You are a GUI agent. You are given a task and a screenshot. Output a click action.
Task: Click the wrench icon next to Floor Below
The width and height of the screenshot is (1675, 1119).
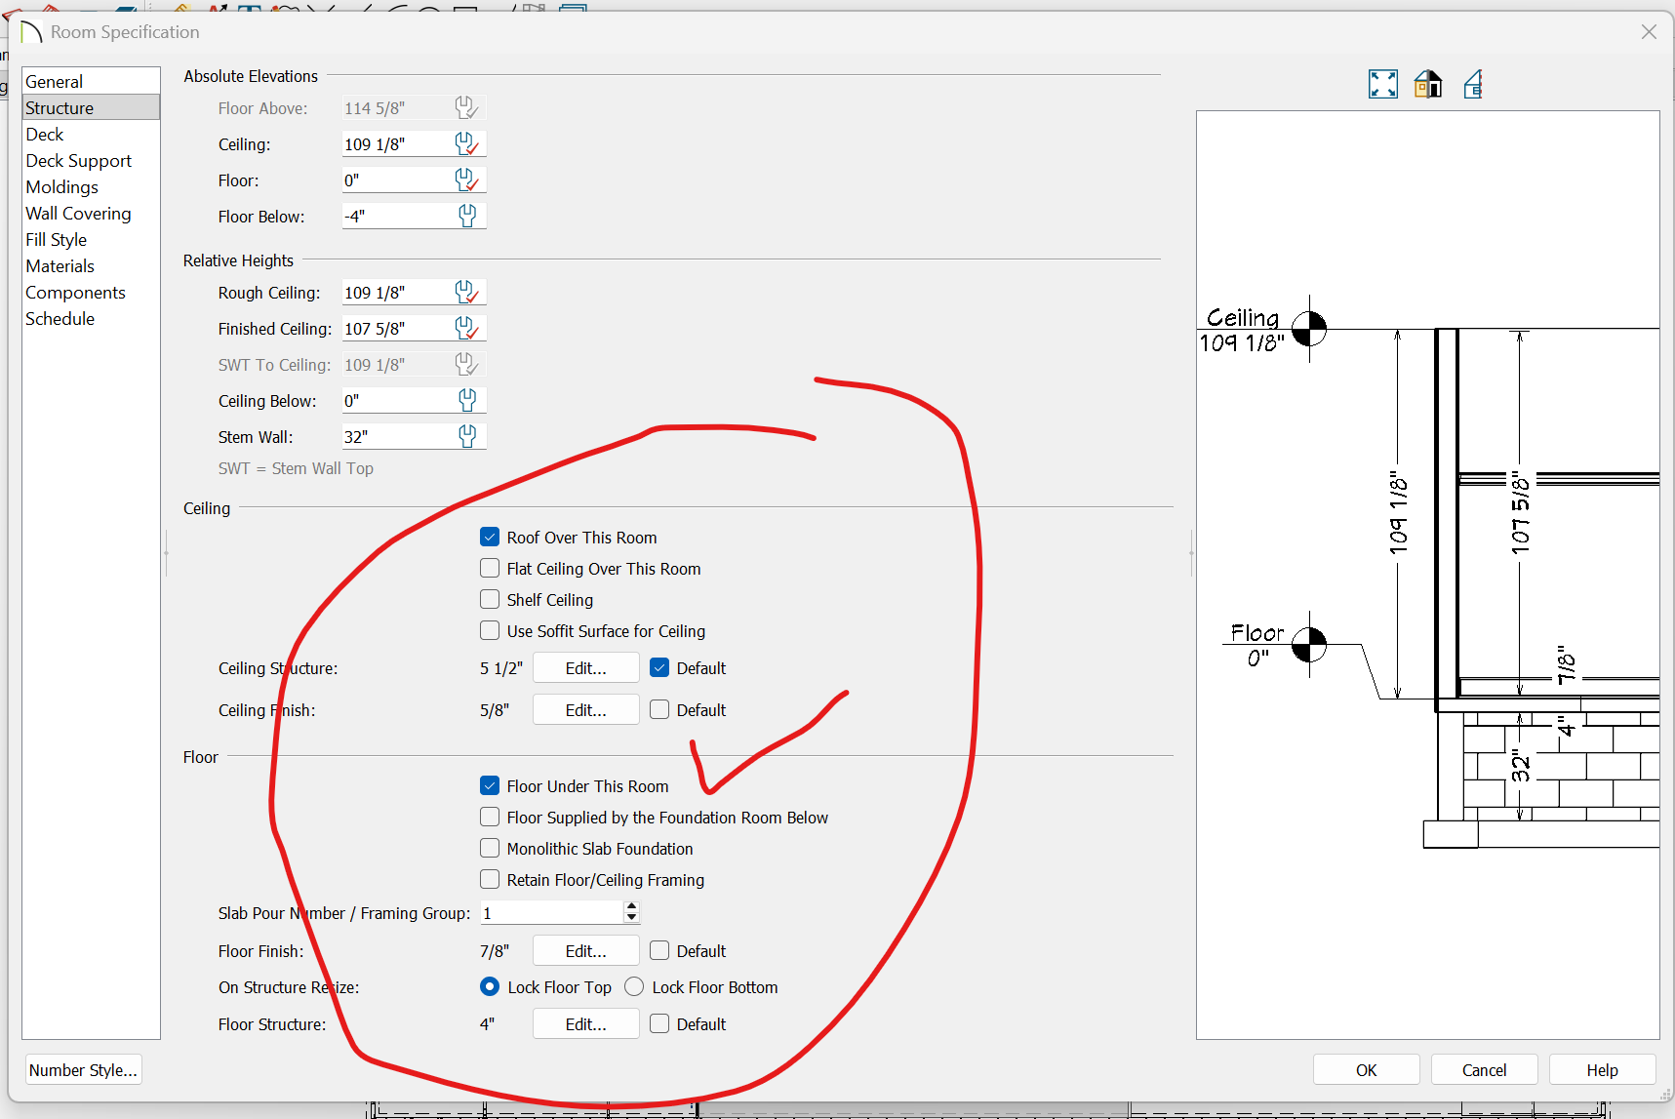tap(467, 217)
